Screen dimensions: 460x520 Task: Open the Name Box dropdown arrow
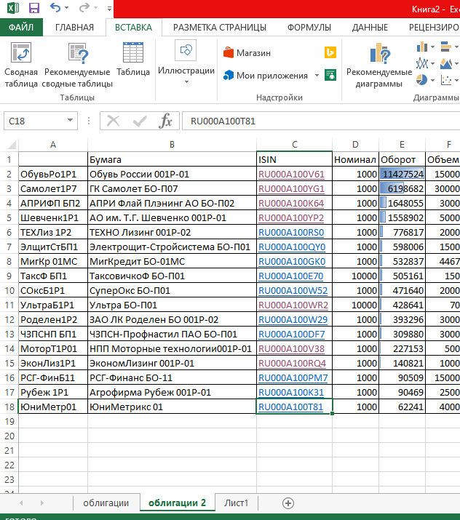(x=70, y=121)
